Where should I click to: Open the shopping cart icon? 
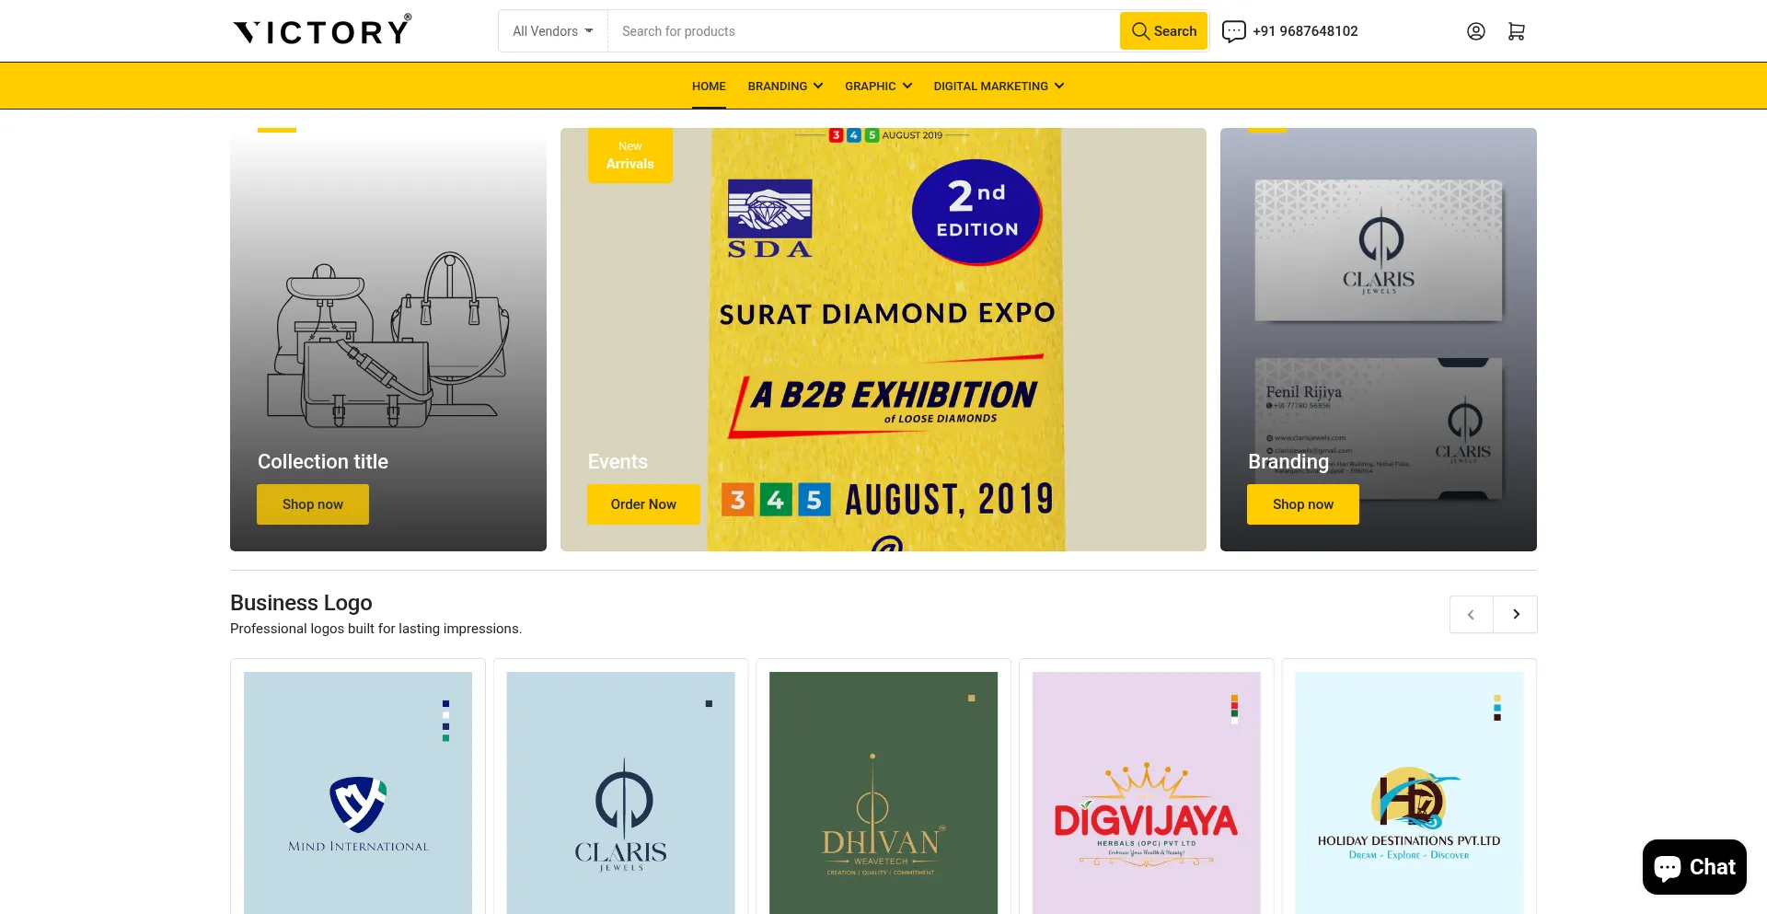tap(1516, 31)
